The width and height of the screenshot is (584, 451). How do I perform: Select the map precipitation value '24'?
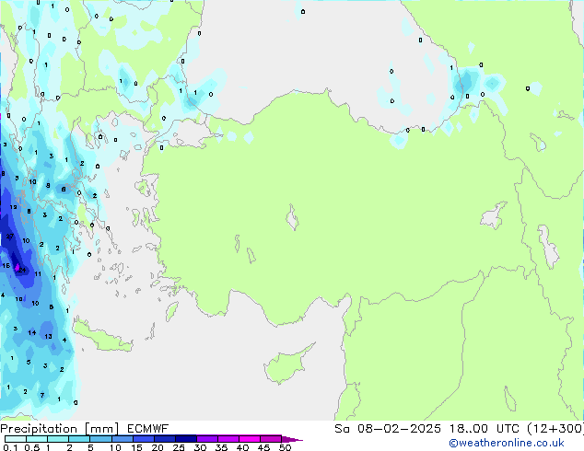coord(22,271)
